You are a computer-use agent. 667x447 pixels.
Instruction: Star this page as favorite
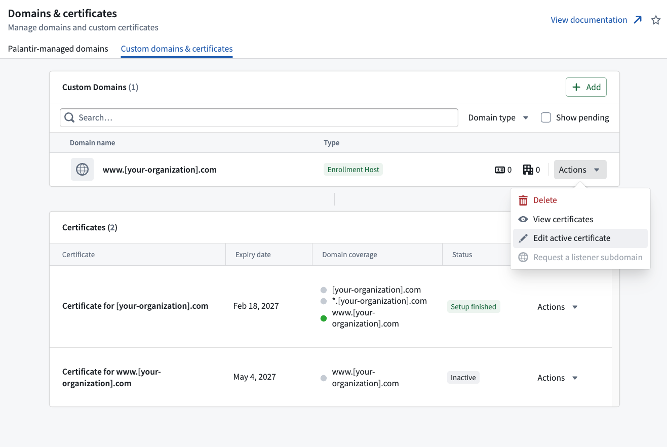tap(656, 20)
